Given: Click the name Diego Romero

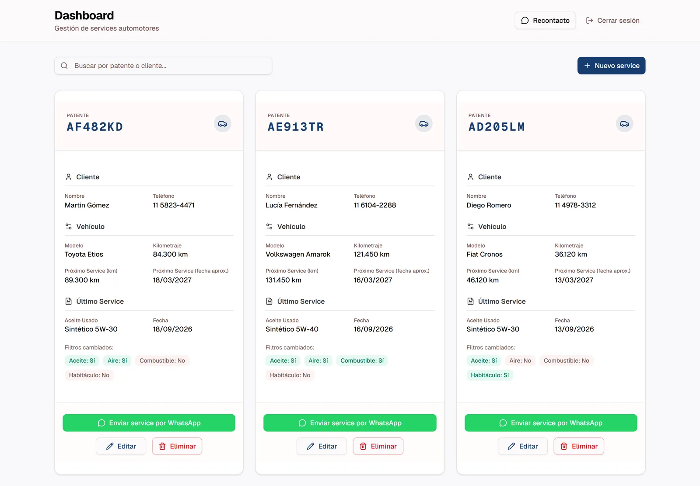Looking at the screenshot, I should coord(489,205).
